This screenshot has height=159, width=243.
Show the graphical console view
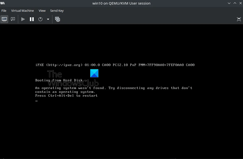tap(4, 19)
